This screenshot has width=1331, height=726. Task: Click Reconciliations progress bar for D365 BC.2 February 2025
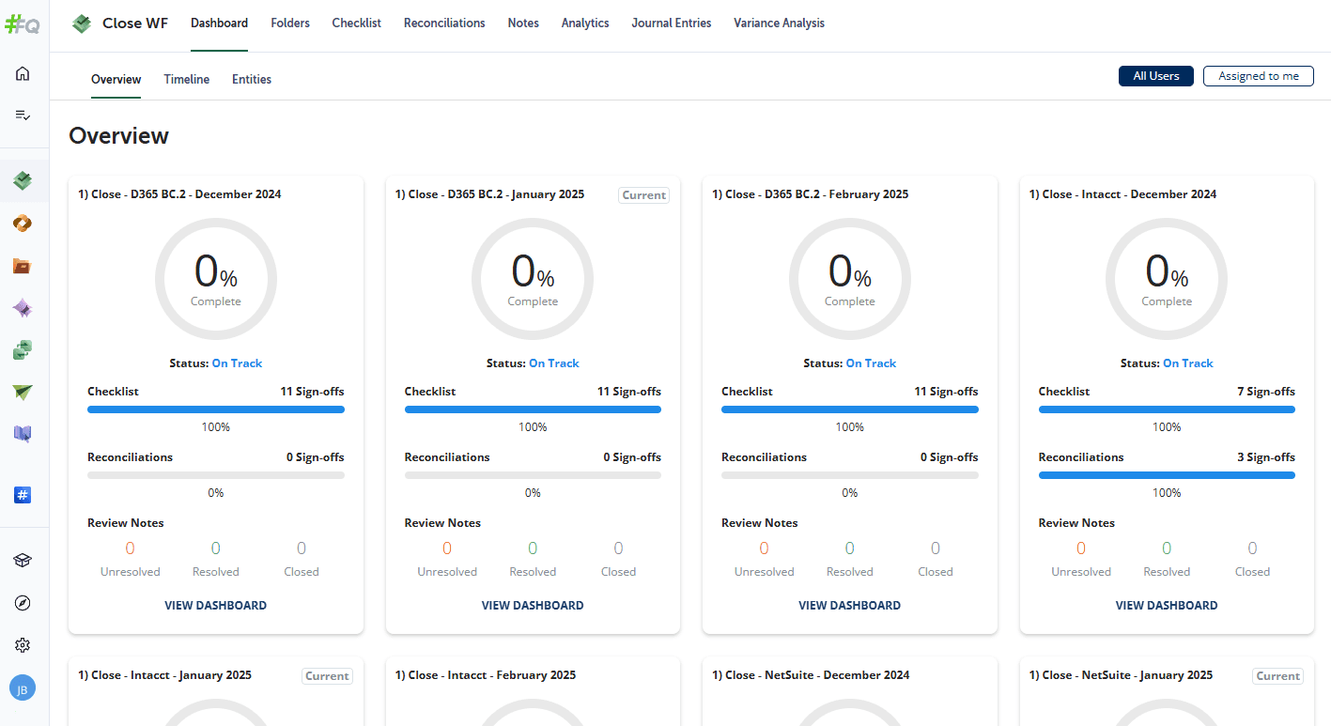click(850, 475)
